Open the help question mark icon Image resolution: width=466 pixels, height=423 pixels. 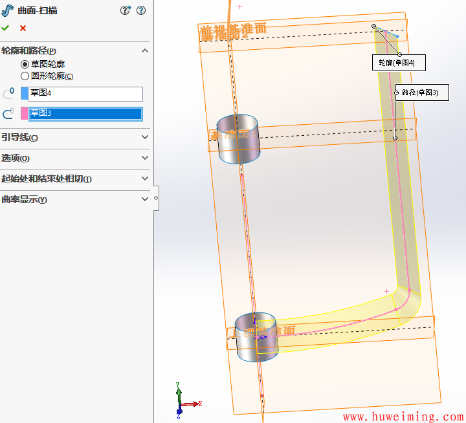point(141,10)
